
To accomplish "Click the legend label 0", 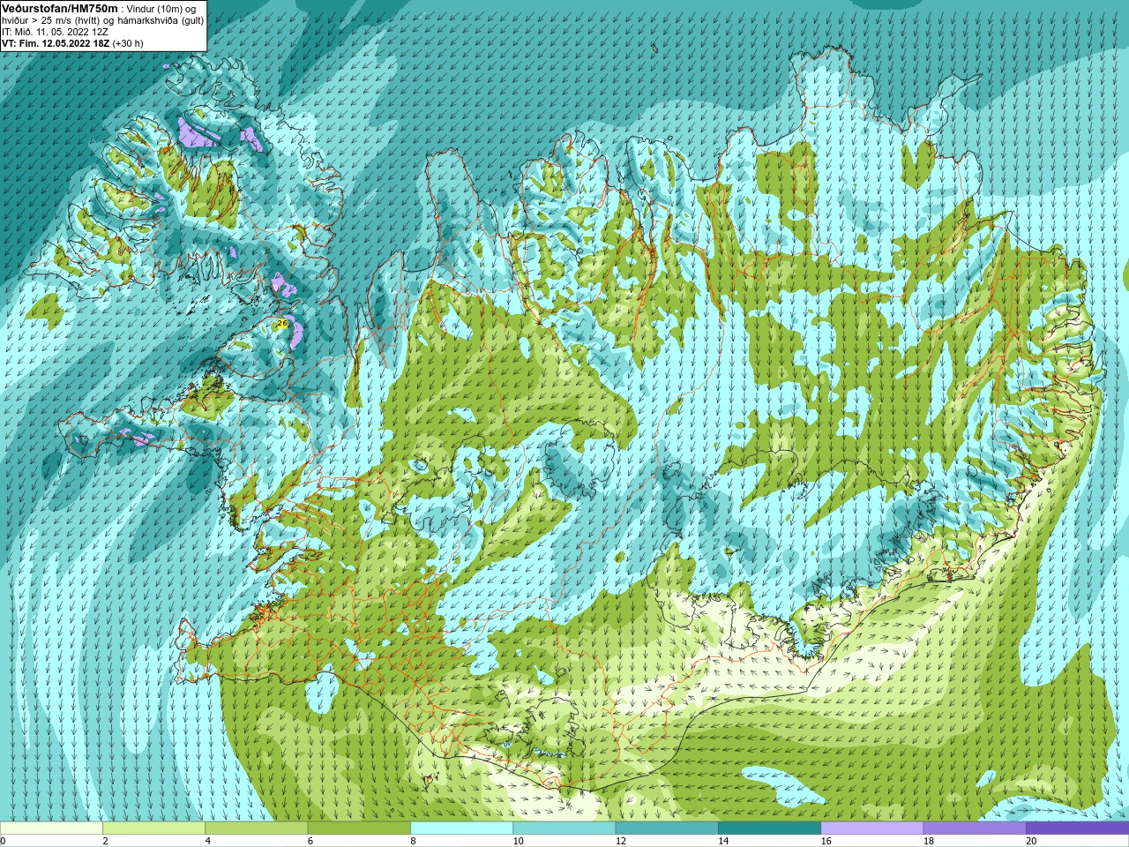I will pos(4,841).
